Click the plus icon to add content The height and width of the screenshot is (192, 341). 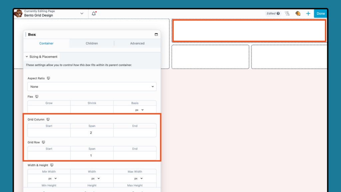(308, 13)
